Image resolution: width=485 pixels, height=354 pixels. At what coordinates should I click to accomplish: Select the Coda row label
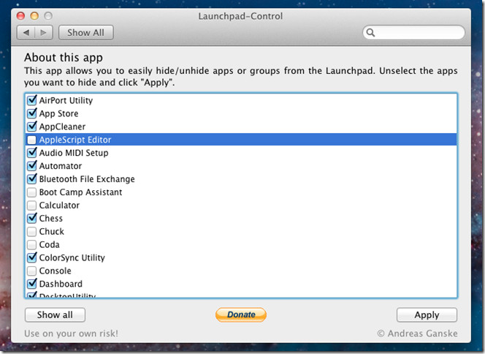click(49, 245)
